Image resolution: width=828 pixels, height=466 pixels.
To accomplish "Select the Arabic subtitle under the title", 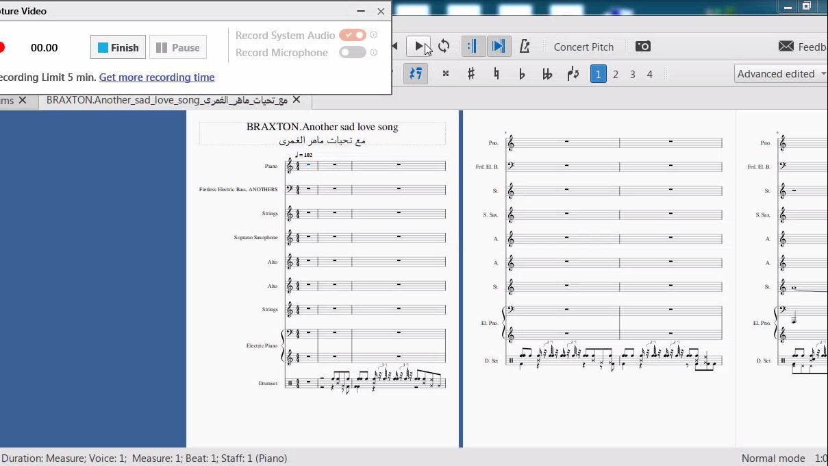I will pos(322,140).
